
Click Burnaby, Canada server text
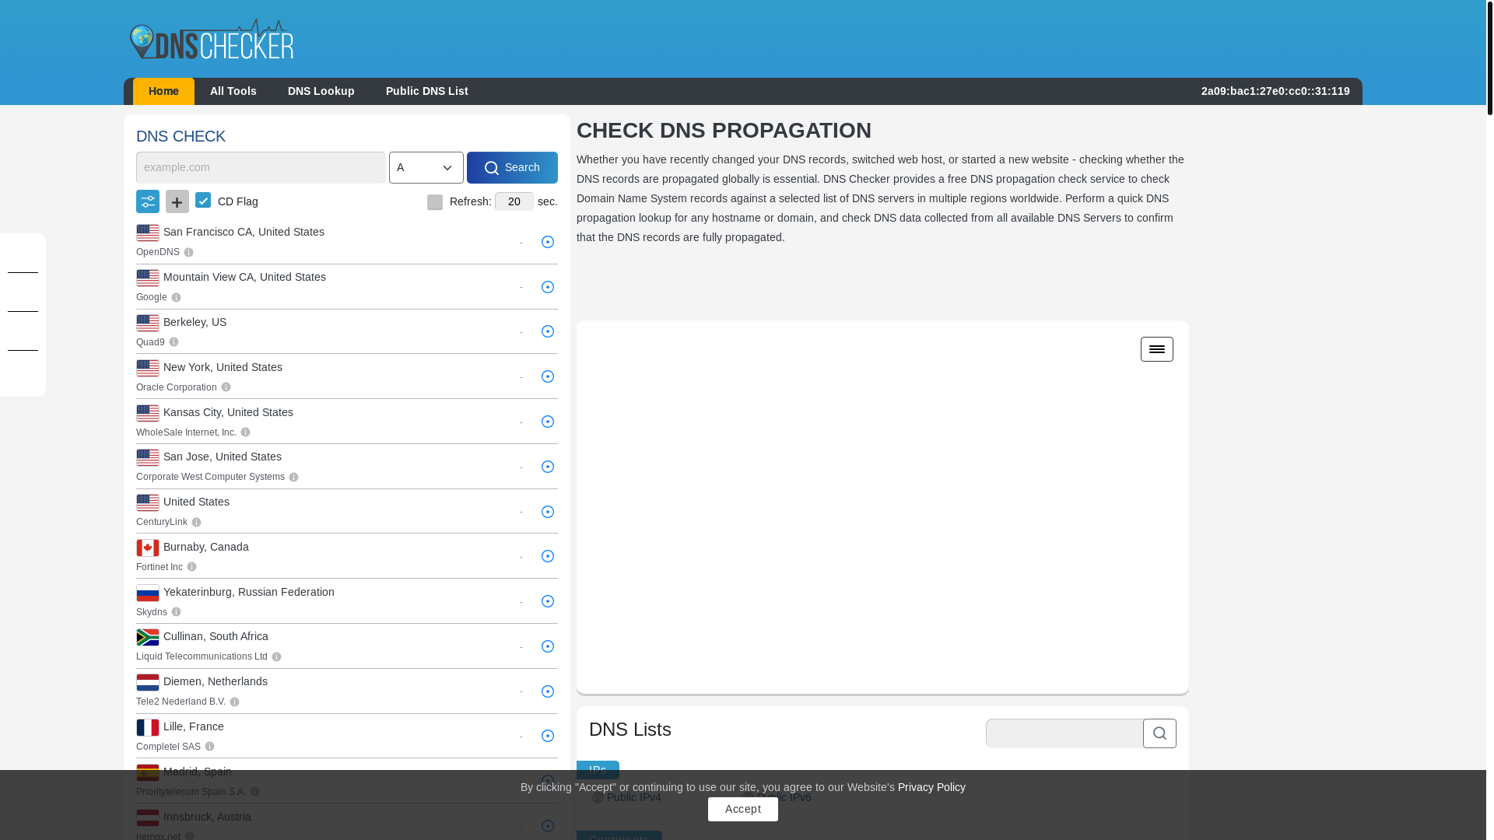point(206,547)
